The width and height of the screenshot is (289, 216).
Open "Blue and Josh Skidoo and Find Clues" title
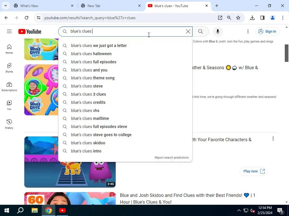(x=187, y=199)
